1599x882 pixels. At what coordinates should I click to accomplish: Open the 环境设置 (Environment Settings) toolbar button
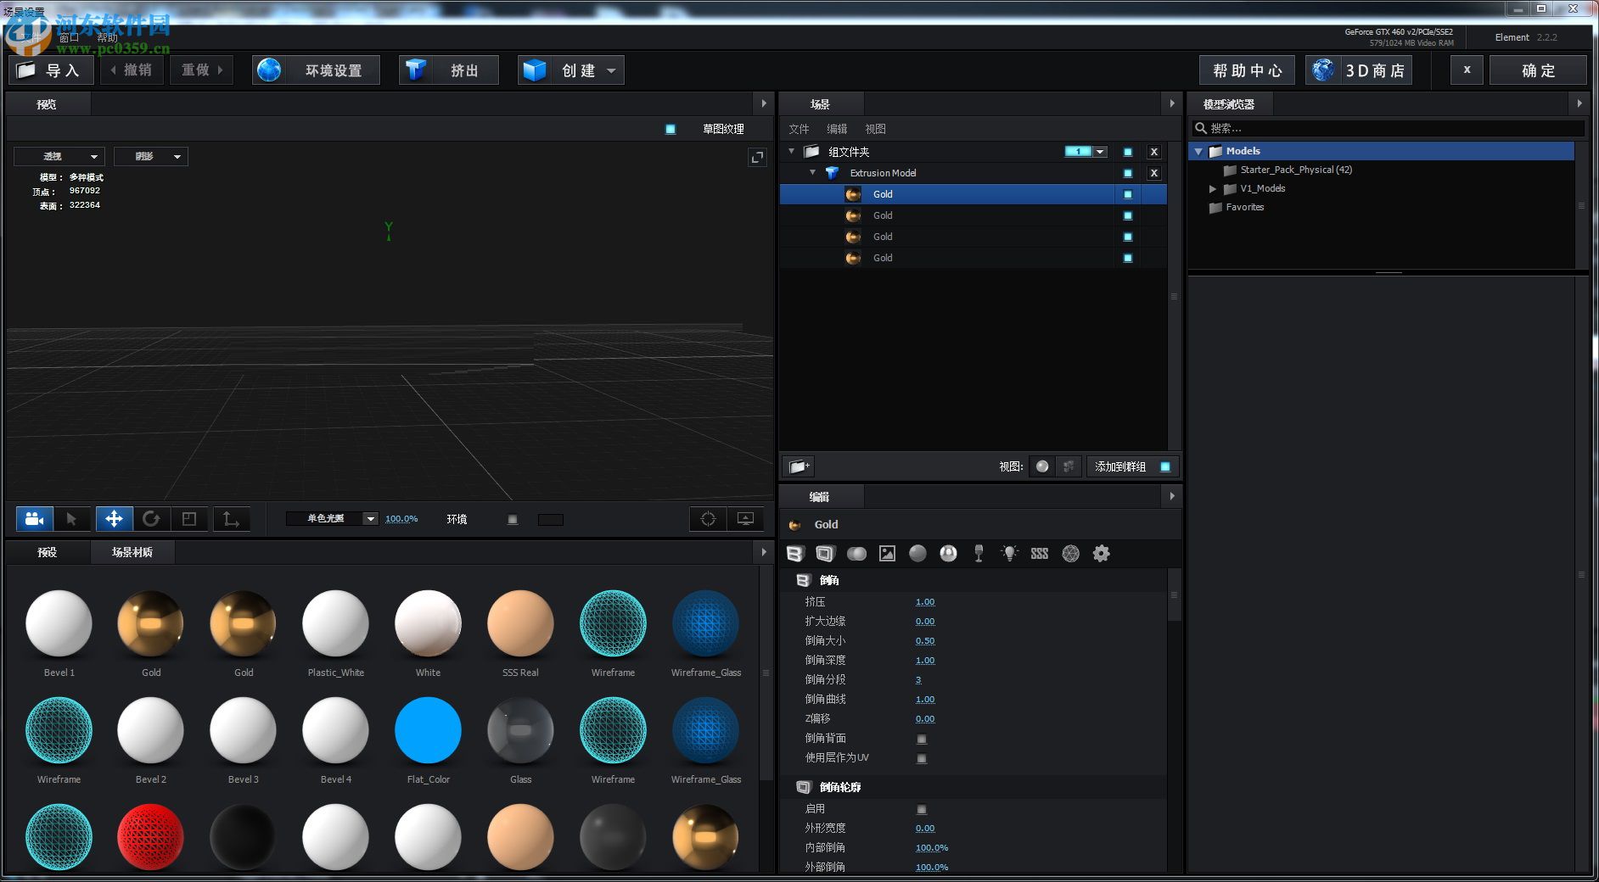(x=316, y=70)
